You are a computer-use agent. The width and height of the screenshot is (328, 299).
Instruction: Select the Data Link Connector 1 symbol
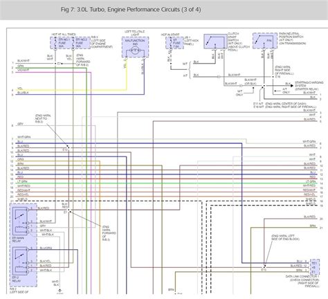click(315, 266)
